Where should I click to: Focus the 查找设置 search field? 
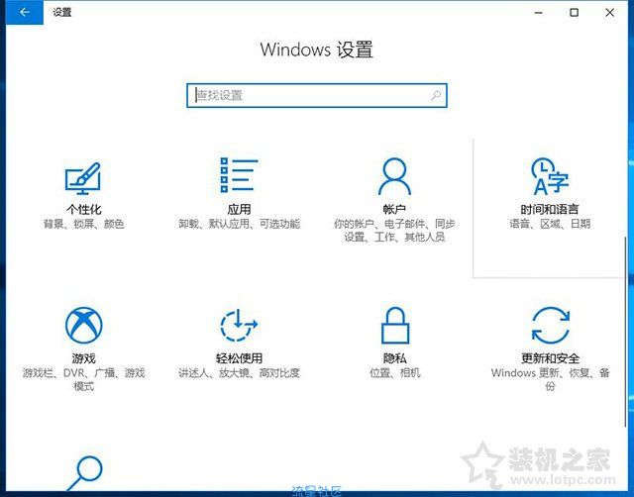tap(317, 95)
